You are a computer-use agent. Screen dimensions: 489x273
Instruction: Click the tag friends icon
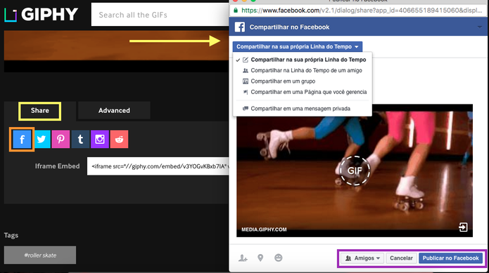(243, 258)
